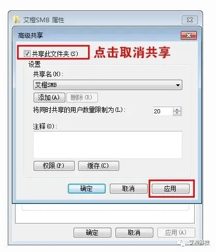This screenshot has height=252, width=216.
Task: Click the 应用 button highlighted in red
Action: pos(170,188)
